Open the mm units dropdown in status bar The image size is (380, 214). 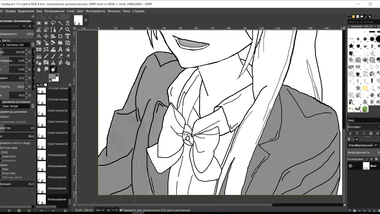pyautogui.click(x=100, y=210)
